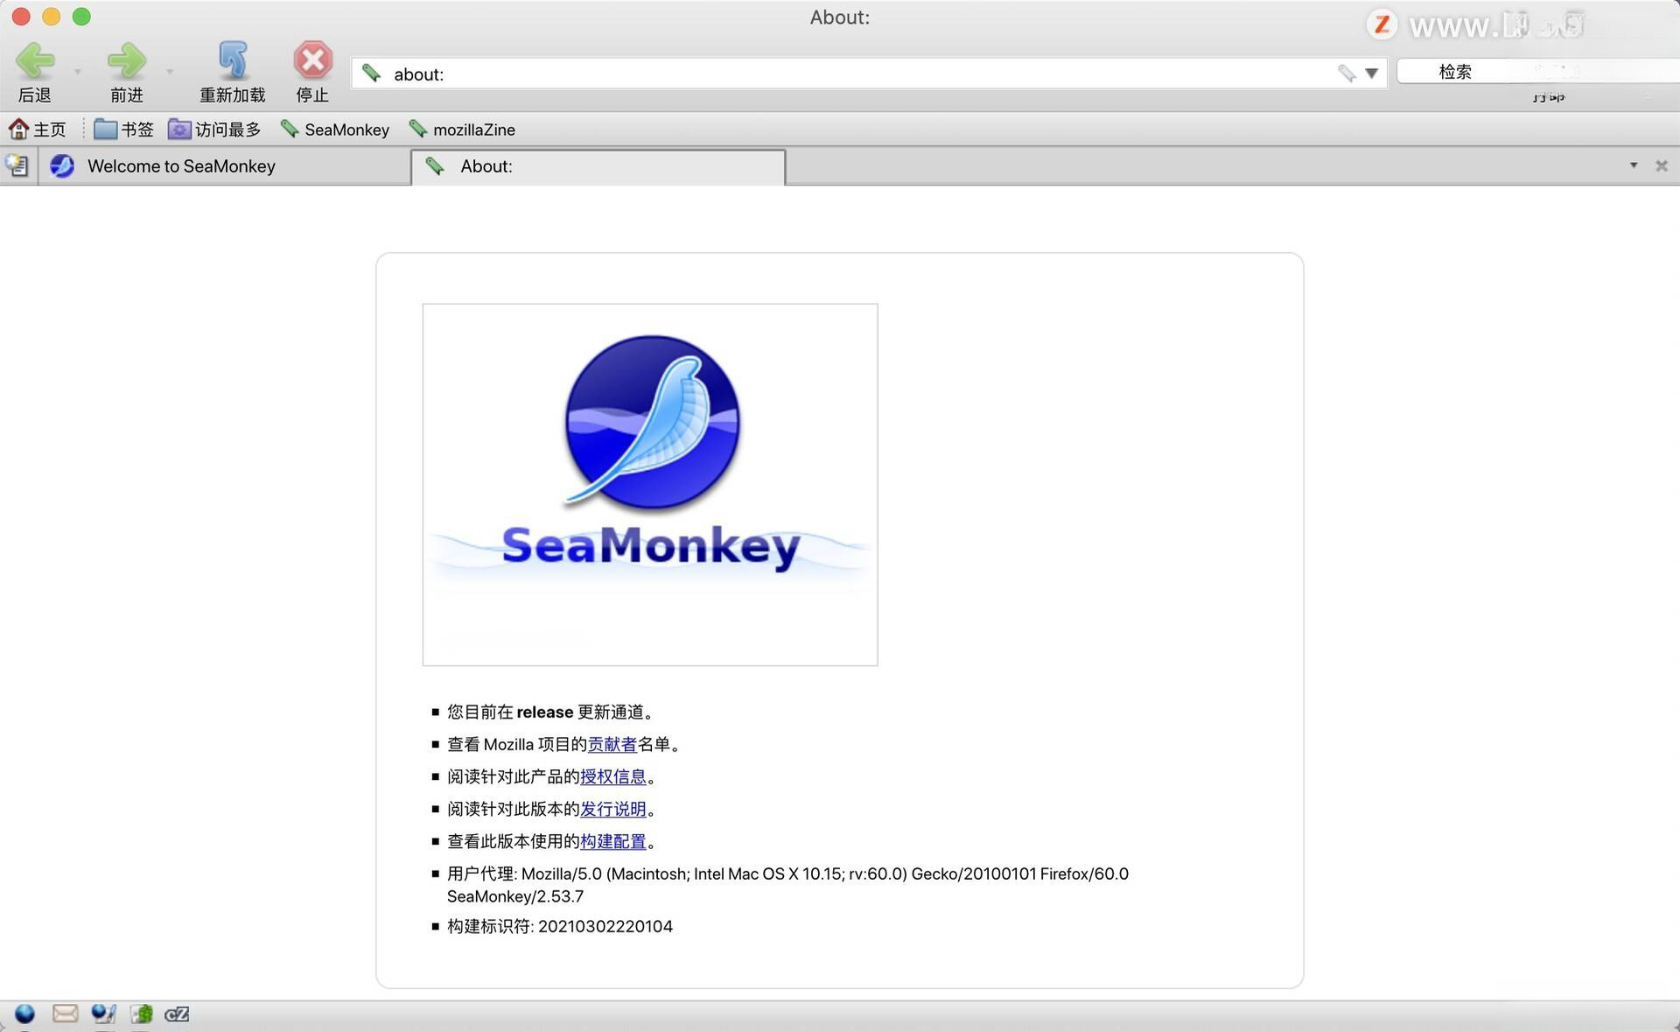Open the Address Book icon in status bar
Screen dimensions: 1680x1032
[x=142, y=1014]
